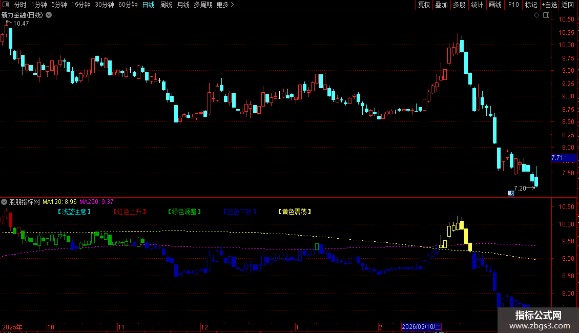Select the 15分钟 period tab
This screenshot has width=579, height=333.
point(80,5)
